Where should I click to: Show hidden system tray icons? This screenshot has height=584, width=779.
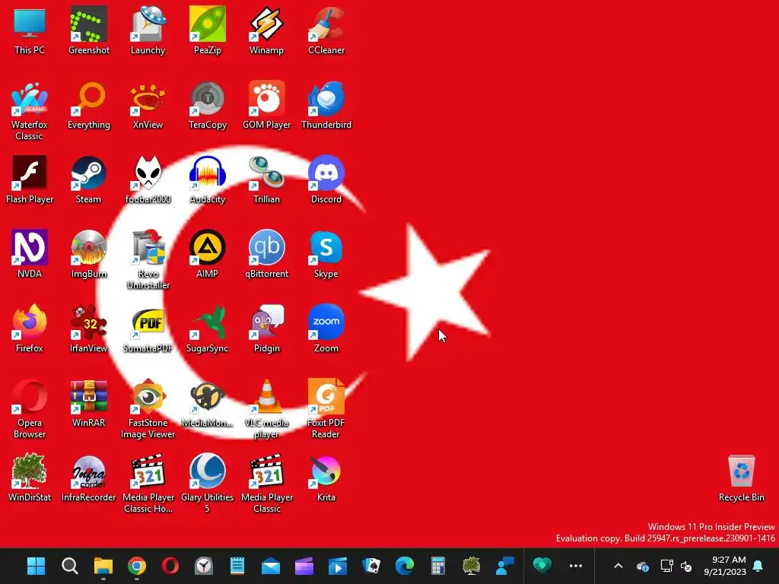(618, 566)
